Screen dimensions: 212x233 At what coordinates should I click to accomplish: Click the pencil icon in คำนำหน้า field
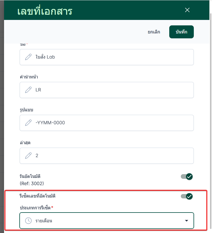28,90
